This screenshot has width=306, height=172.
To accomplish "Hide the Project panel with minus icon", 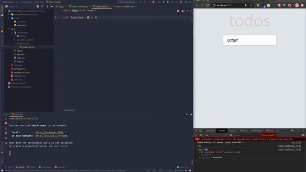I will click(52, 6).
